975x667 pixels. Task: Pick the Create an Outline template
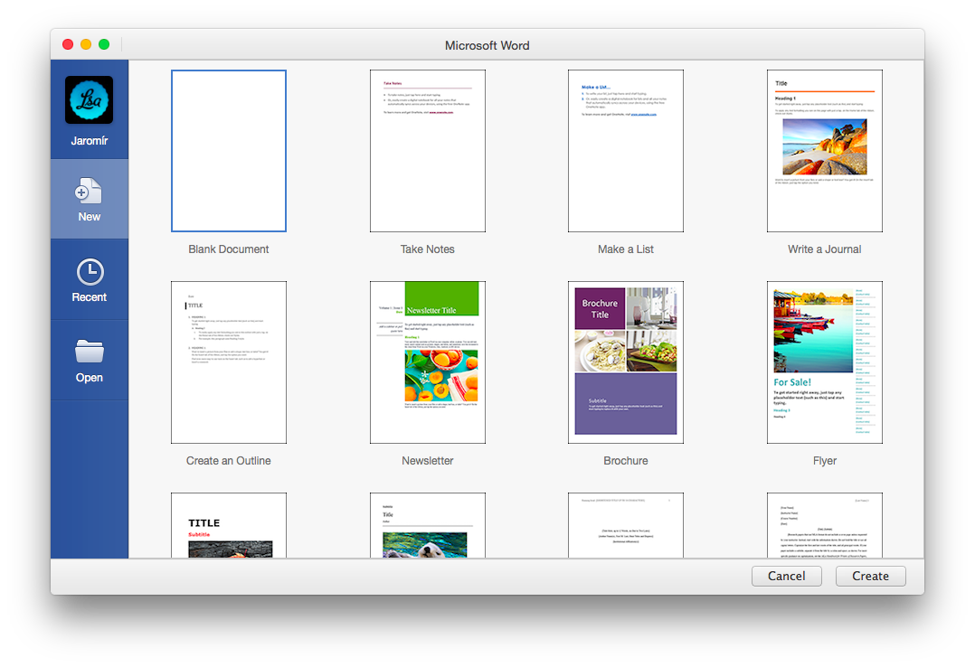(x=228, y=362)
